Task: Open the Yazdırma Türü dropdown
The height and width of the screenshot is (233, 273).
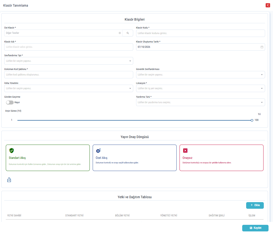Action: tap(200, 102)
